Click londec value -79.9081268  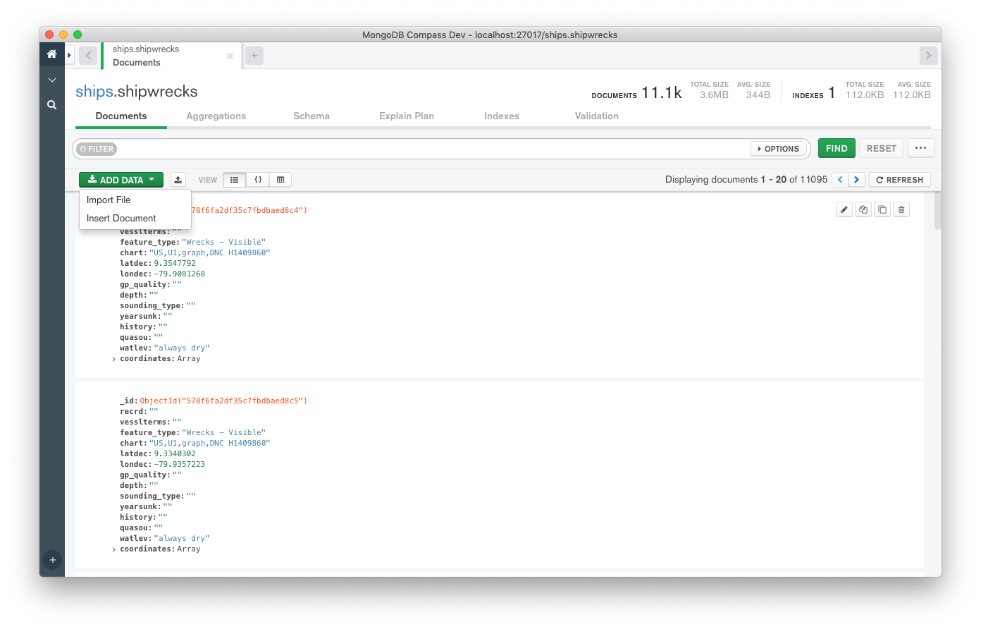(180, 274)
